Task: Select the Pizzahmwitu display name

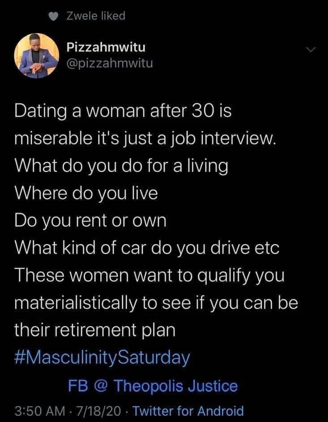Action: click(106, 48)
